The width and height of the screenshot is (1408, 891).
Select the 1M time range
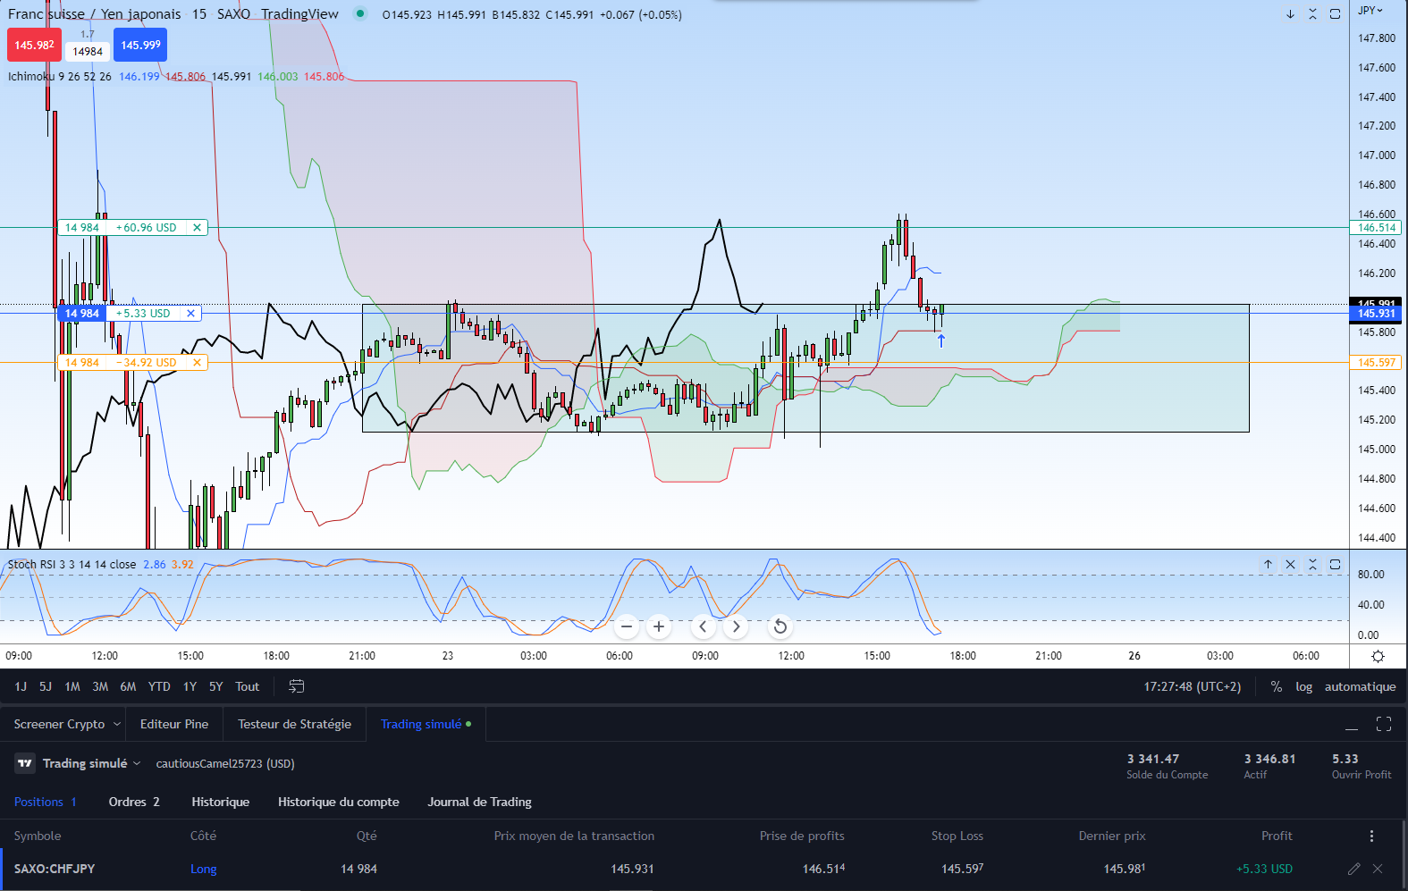coord(72,686)
